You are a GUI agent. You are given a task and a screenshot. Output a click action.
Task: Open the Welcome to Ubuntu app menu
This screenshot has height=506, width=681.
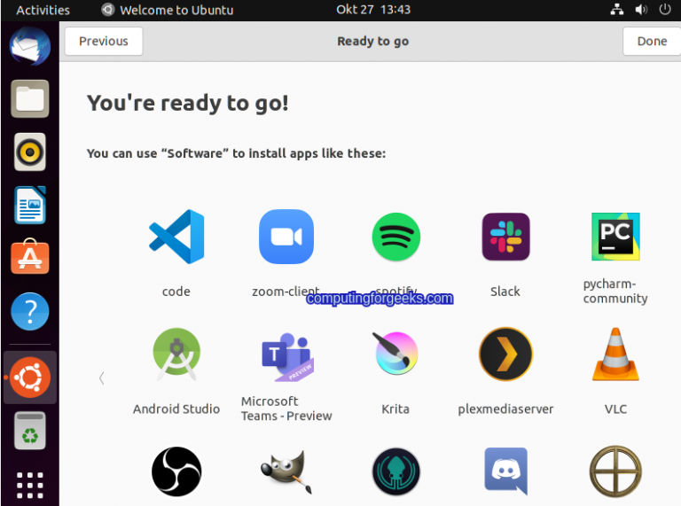pyautogui.click(x=168, y=10)
